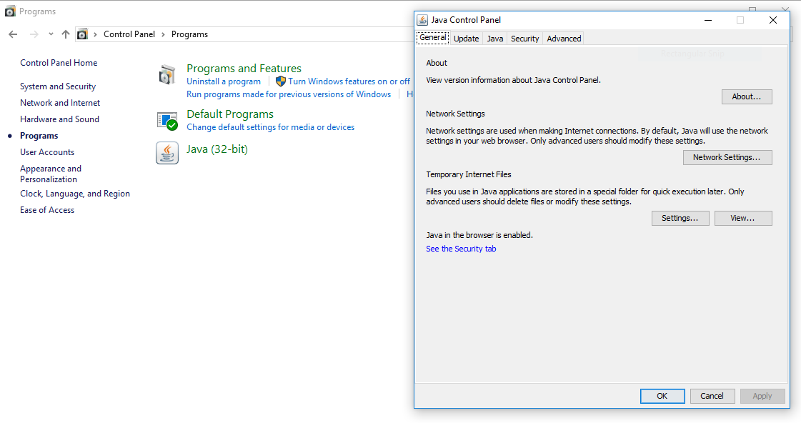
Task: Click Java Control Panel title bar coffee icon
Action: (x=422, y=20)
